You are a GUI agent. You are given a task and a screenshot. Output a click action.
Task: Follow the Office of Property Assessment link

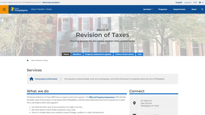[x=102, y=97]
